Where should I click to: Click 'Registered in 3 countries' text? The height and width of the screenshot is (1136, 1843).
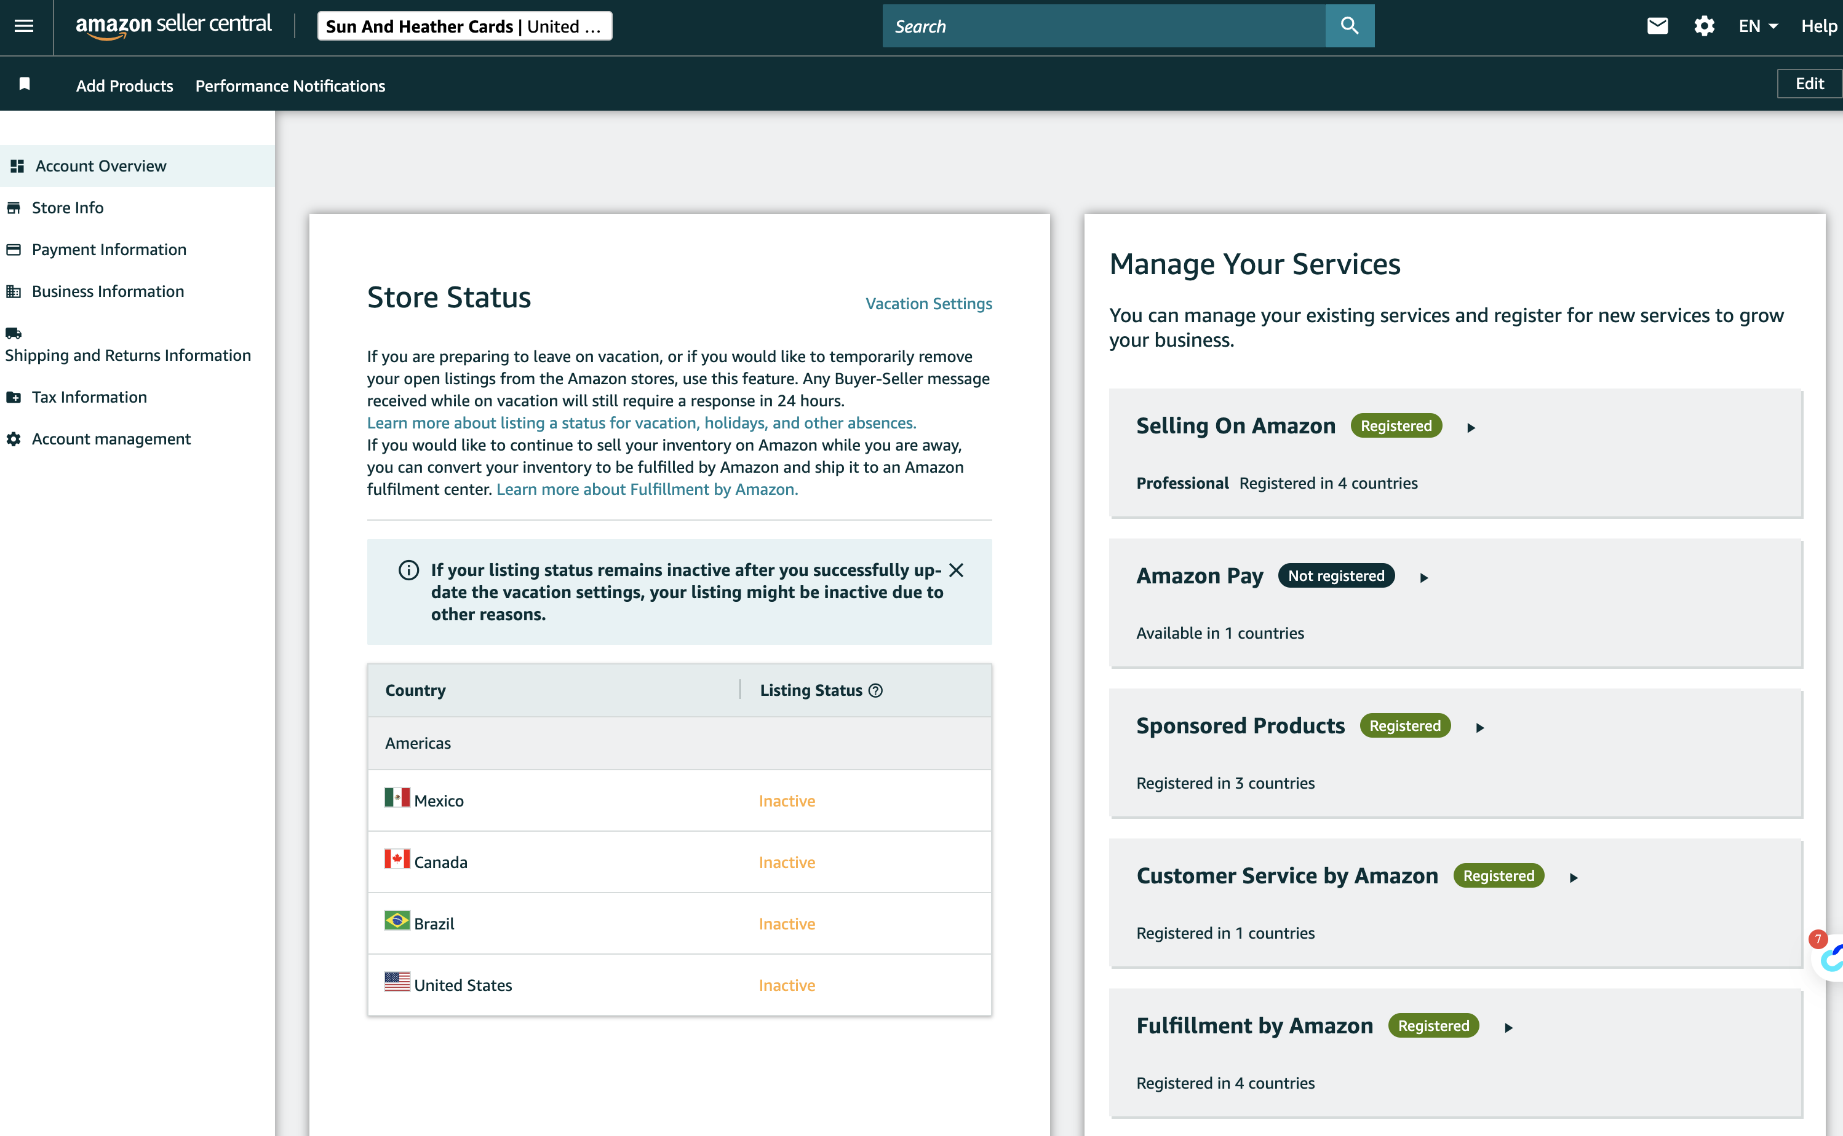point(1225,784)
